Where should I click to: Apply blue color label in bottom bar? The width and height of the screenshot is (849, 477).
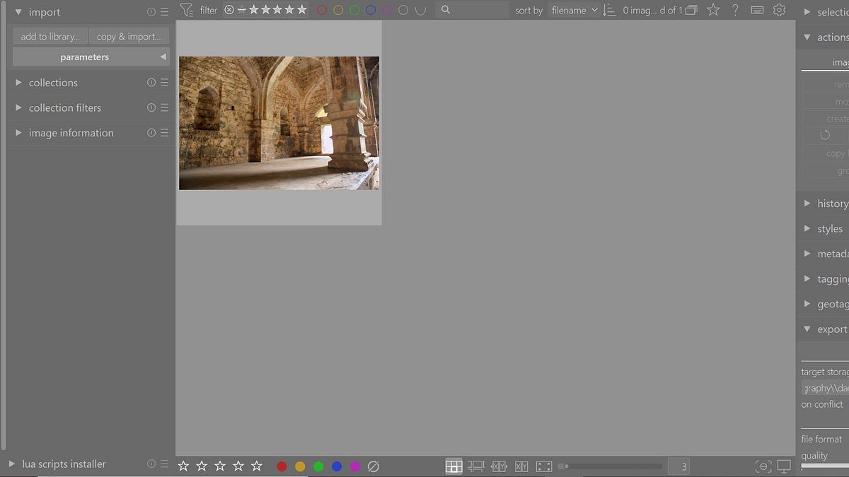pos(337,466)
